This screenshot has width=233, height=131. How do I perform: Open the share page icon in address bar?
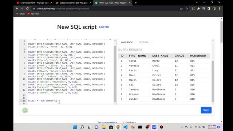click(x=181, y=9)
